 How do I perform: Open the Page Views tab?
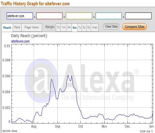click(32, 27)
